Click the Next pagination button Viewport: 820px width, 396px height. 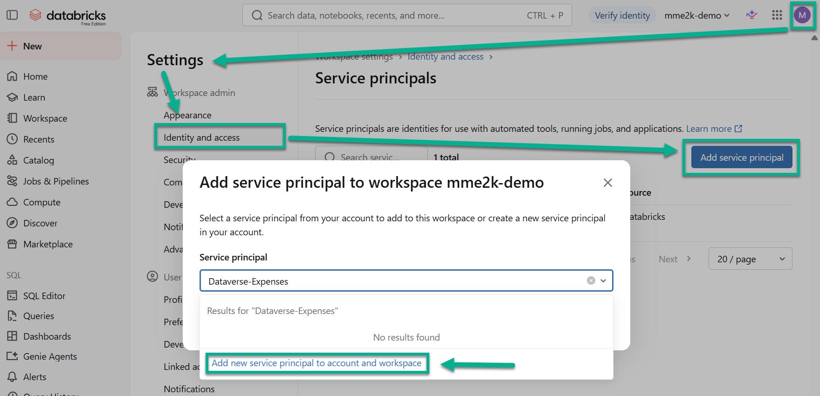674,259
